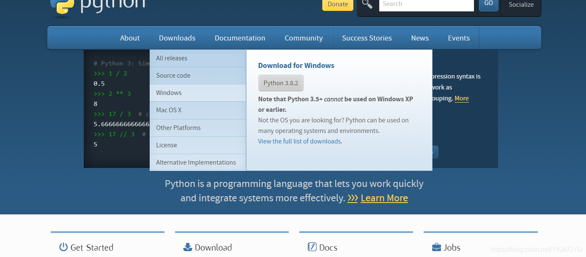
Task: Select License in Downloads submenu
Action: [198, 145]
